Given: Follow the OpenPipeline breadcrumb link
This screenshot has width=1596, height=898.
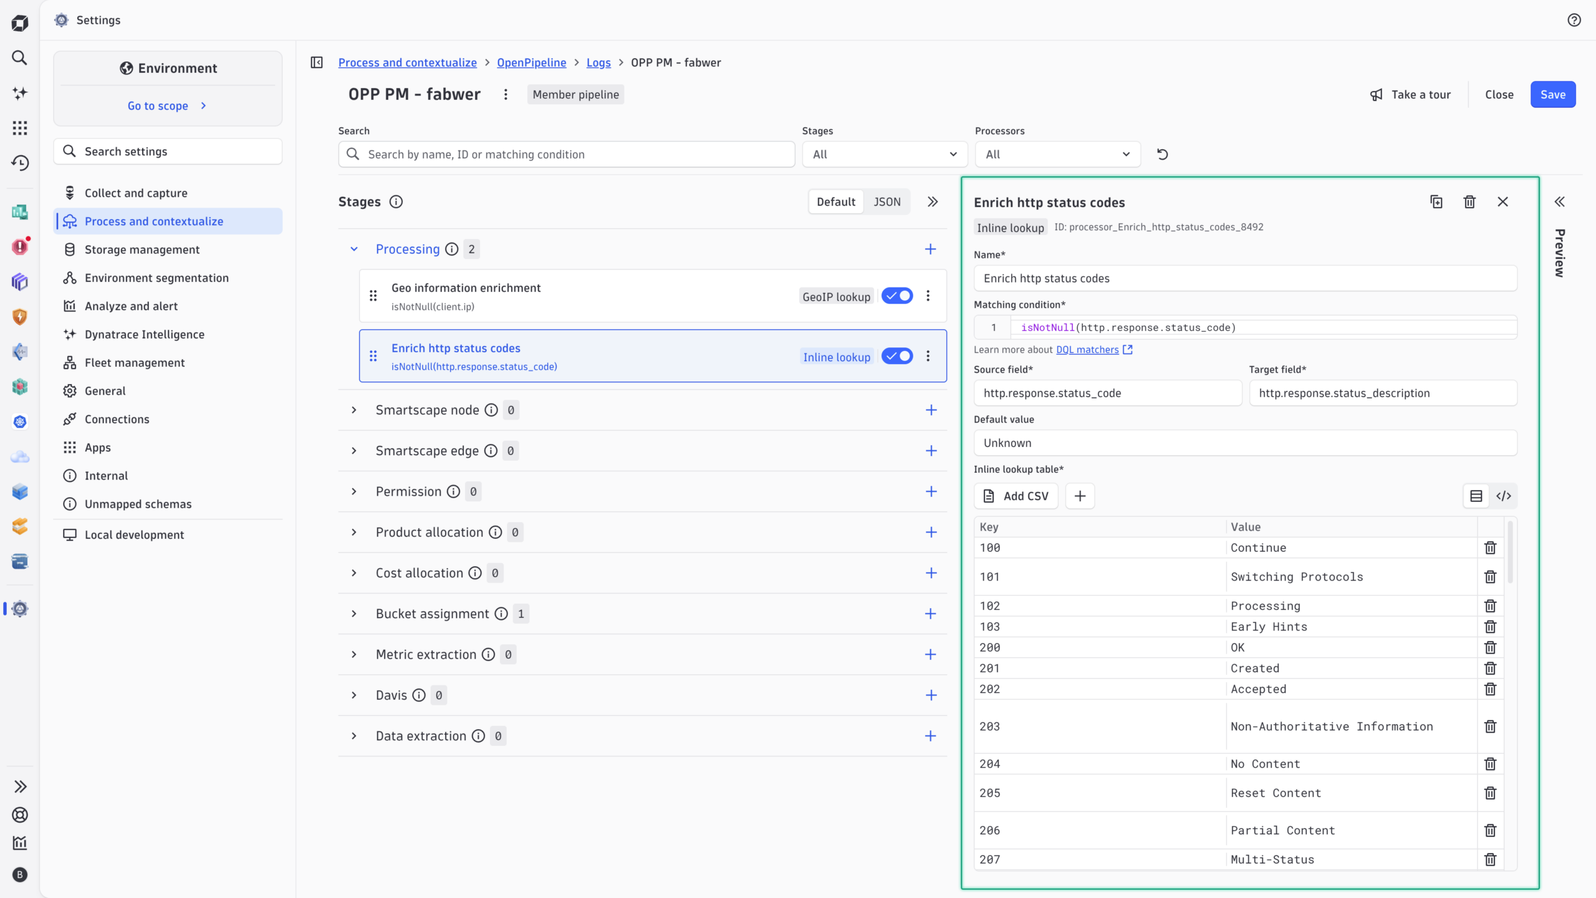Looking at the screenshot, I should point(531,62).
